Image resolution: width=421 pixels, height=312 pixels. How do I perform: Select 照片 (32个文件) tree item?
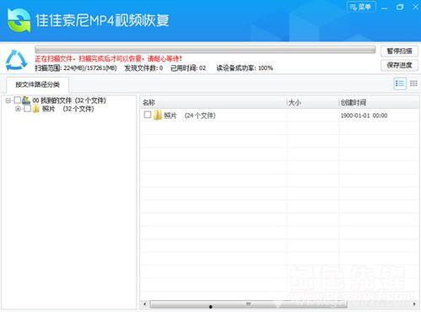(67, 109)
